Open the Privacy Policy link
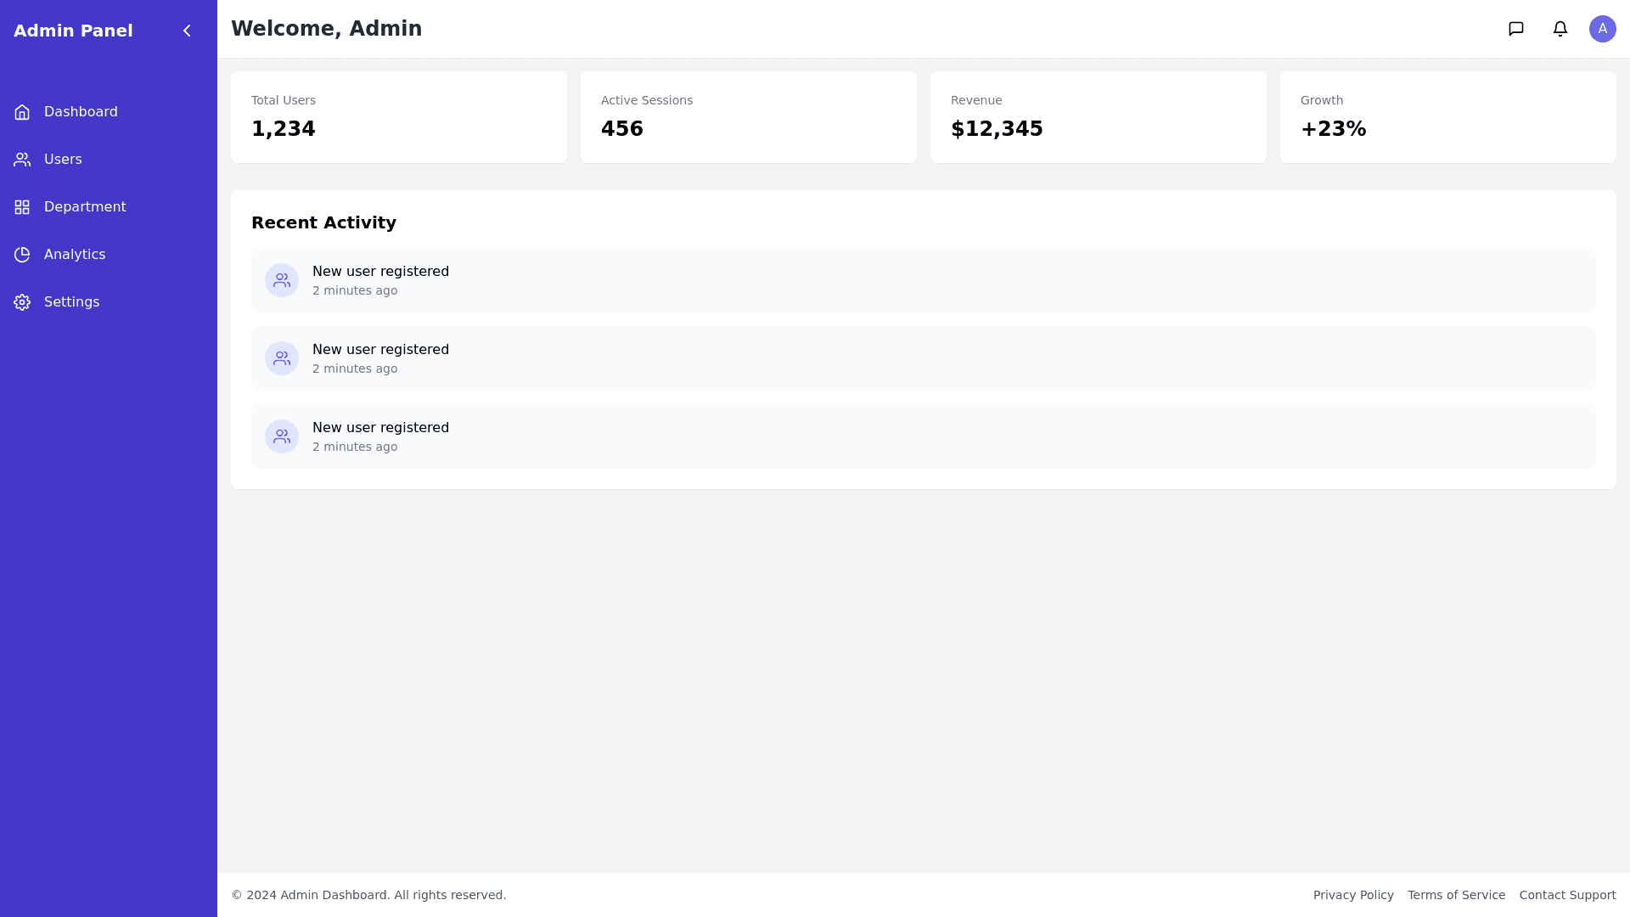Image resolution: width=1630 pixels, height=917 pixels. [x=1353, y=895]
